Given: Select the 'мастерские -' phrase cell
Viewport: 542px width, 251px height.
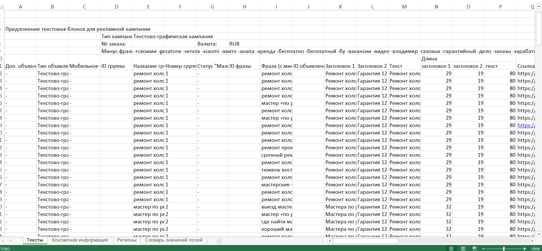Looking at the screenshot, I should (x=277, y=185).
